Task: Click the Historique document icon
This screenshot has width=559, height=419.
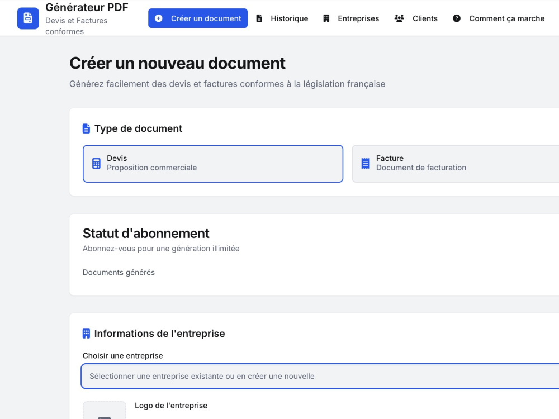Action: pyautogui.click(x=259, y=18)
